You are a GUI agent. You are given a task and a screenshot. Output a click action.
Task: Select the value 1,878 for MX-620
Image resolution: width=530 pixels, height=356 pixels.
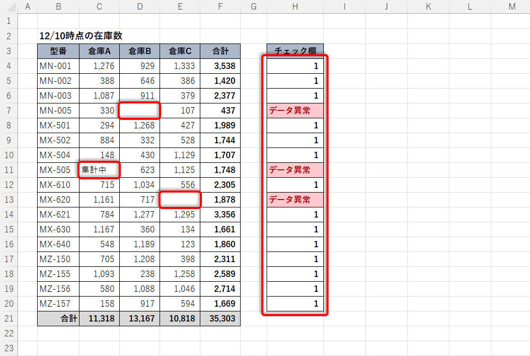point(220,199)
